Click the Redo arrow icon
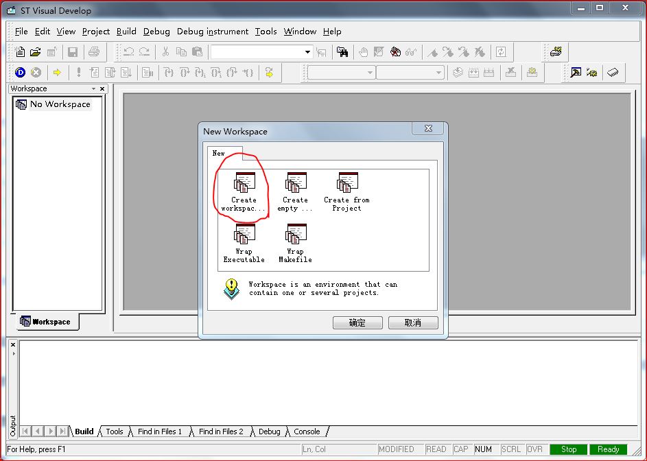The image size is (647, 461). [144, 52]
